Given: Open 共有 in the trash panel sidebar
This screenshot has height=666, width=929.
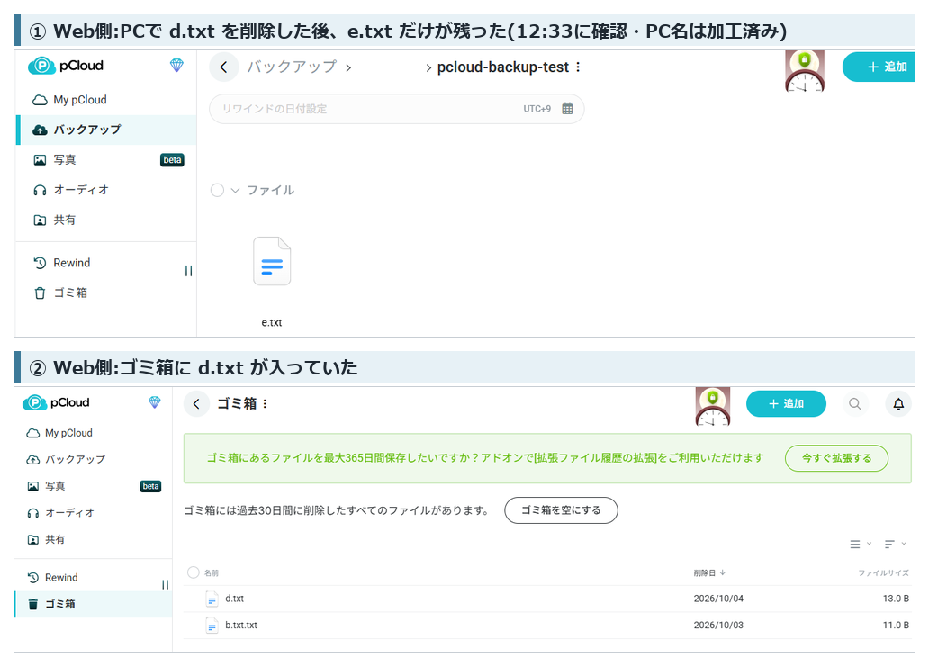Looking at the screenshot, I should pyautogui.click(x=93, y=539).
